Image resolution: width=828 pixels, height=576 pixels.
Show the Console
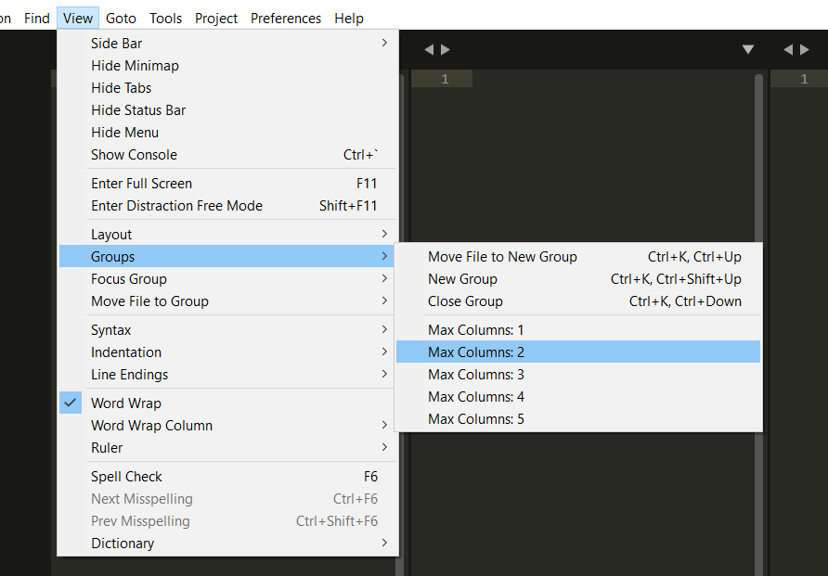pyautogui.click(x=134, y=155)
